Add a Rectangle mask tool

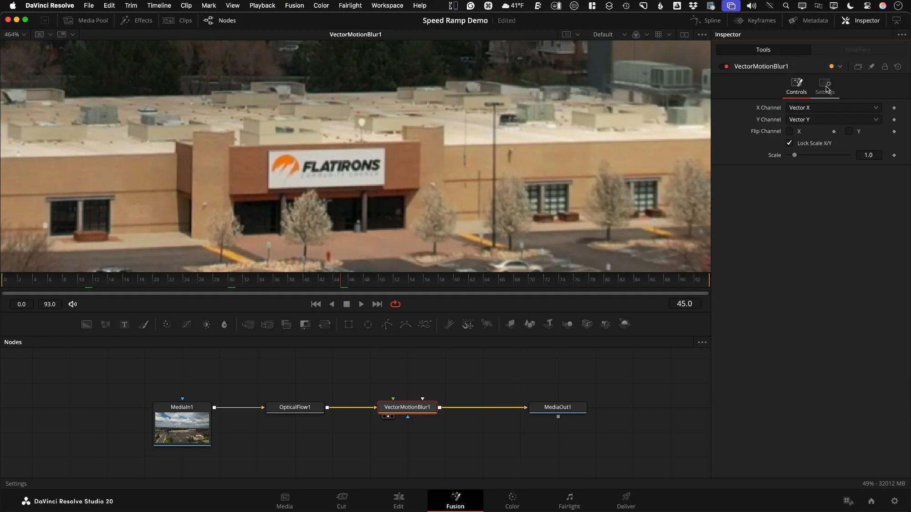348,324
